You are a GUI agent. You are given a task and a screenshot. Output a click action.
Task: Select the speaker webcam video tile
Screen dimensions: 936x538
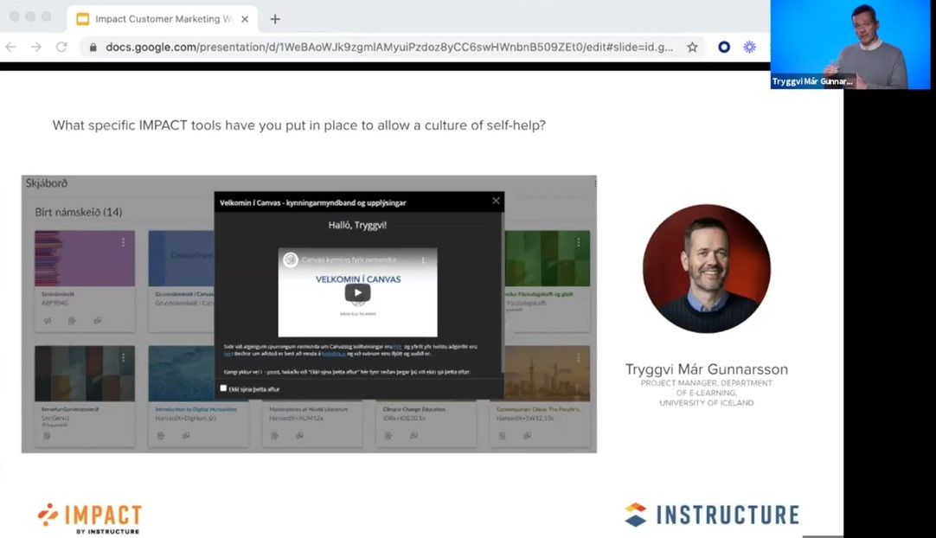(850, 45)
